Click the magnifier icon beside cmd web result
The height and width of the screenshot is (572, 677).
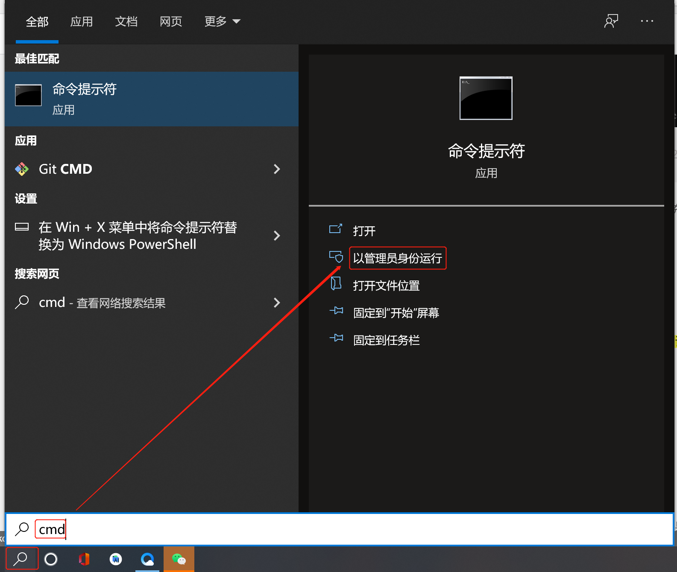coord(22,302)
